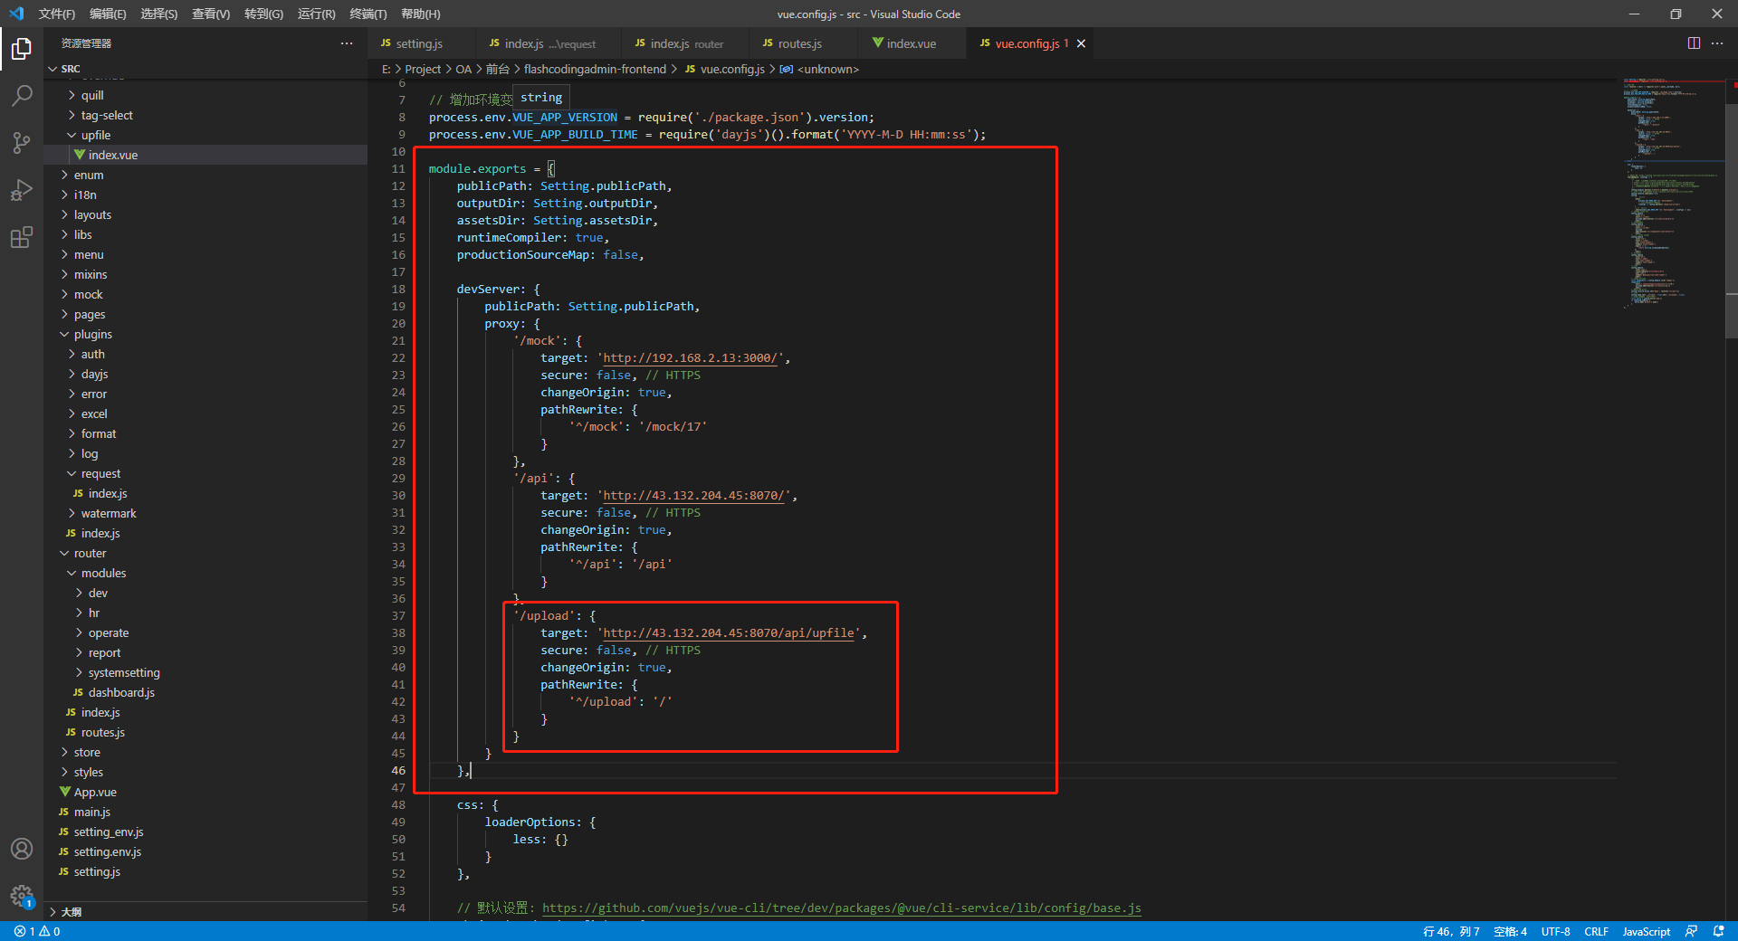
Task: Open the Explorer view in activity bar
Action: [22, 48]
